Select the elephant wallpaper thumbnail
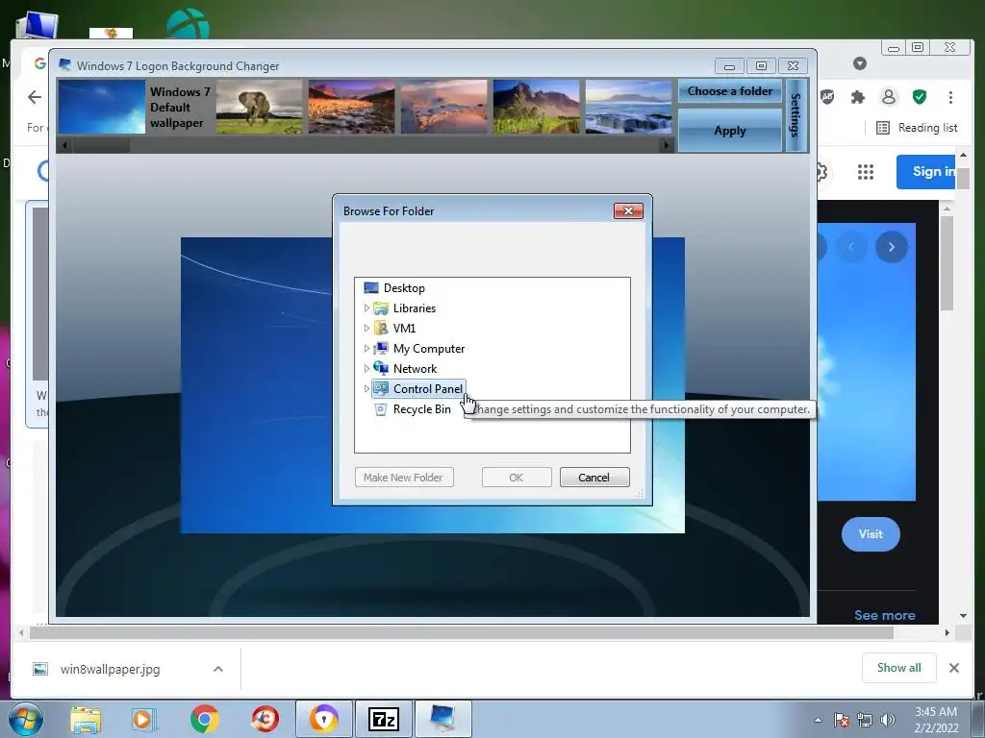Viewport: 985px width, 738px height. 260,107
